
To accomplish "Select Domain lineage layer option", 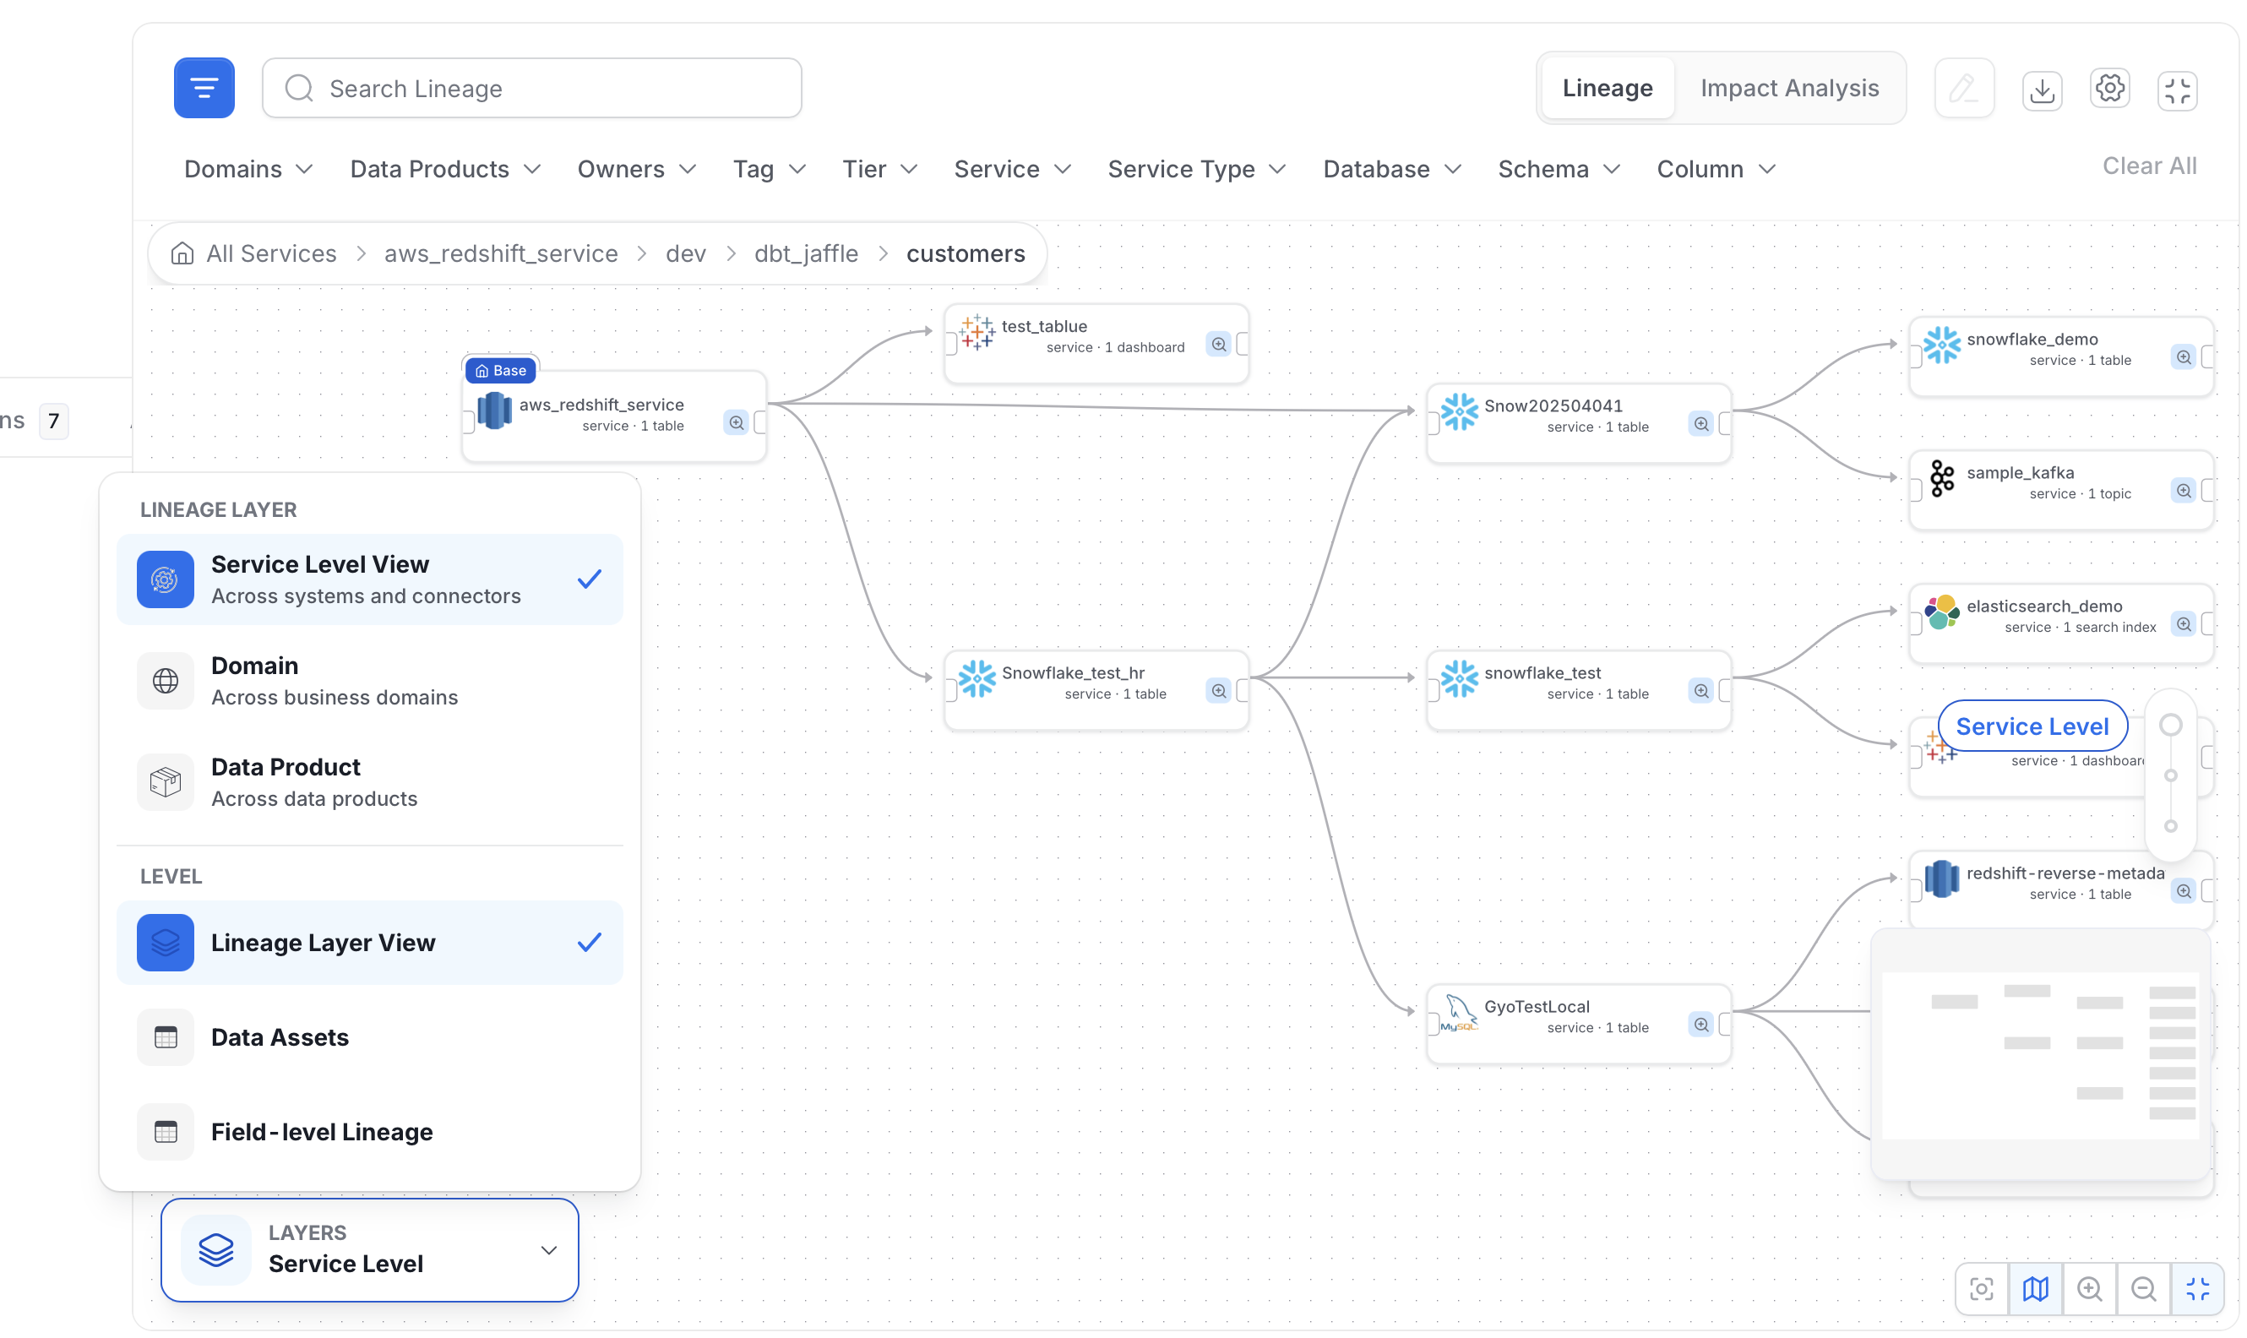I will tap(370, 681).
